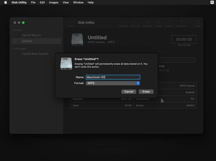The image size is (216, 161).
Task: Open the Format dropdown showing APFS
Action: coord(113,83)
